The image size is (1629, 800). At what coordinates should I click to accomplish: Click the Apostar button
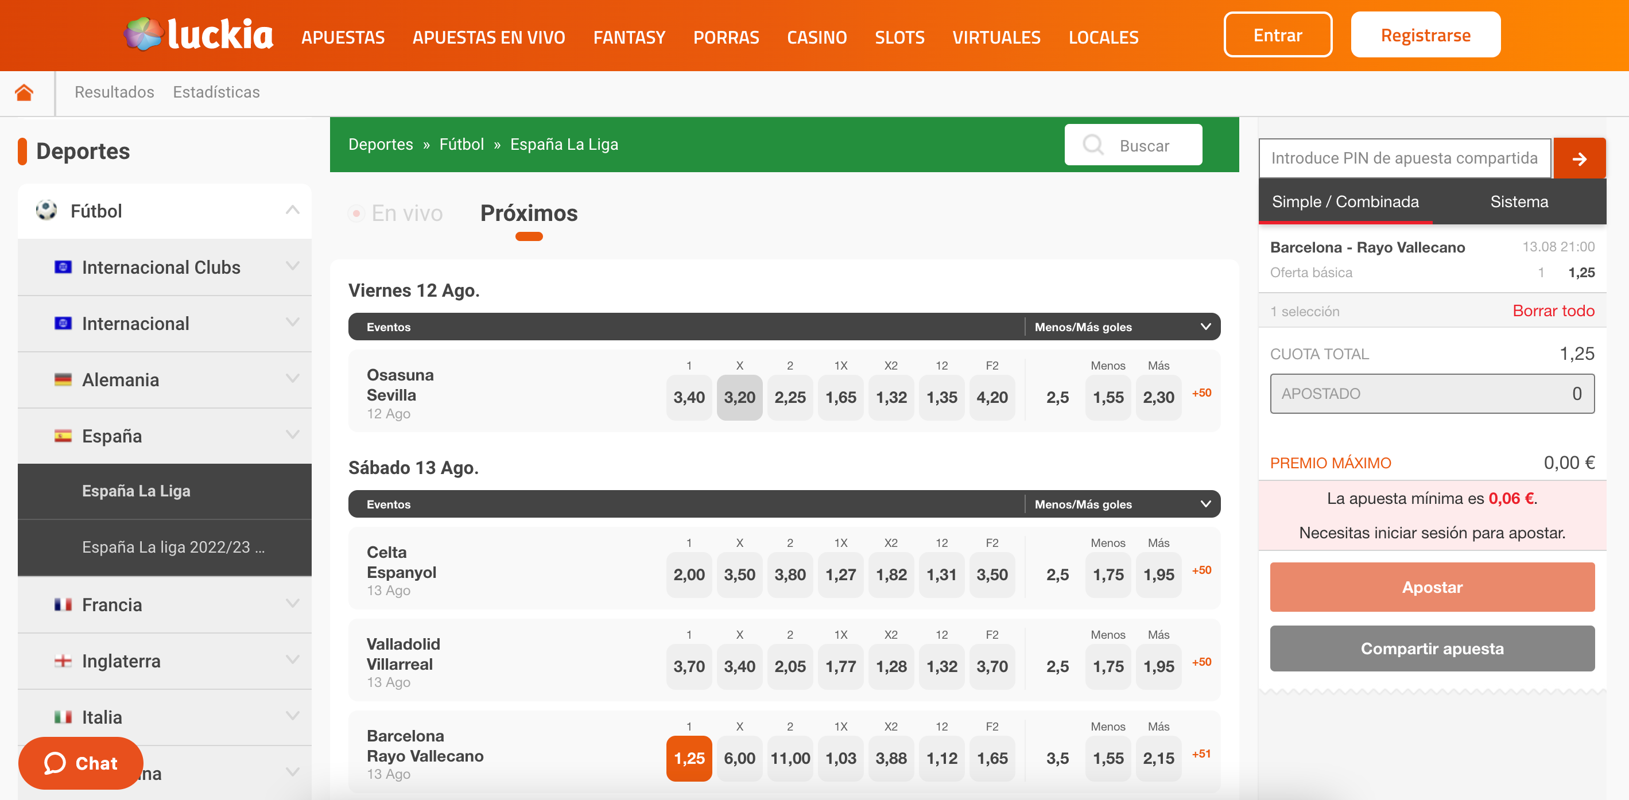(1432, 587)
